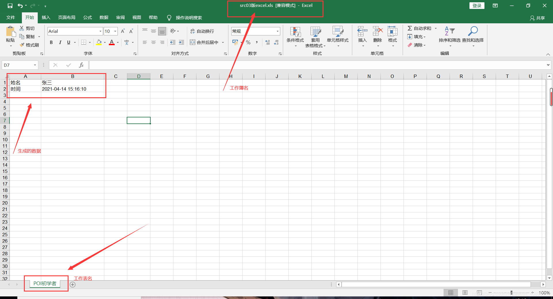This screenshot has height=299, width=553.
Task: Open Sort and Filter (排序和筛选)
Action: click(x=450, y=37)
